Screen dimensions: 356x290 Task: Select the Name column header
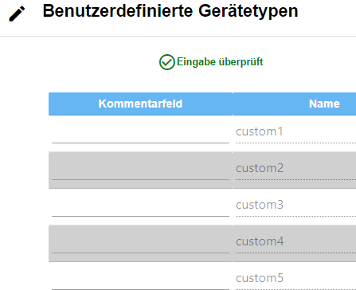coord(295,104)
